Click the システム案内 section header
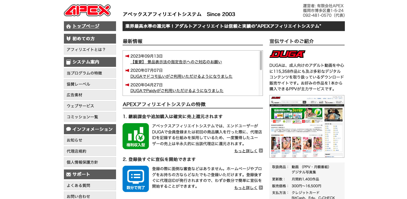This screenshot has width=407, height=199. 90,62
